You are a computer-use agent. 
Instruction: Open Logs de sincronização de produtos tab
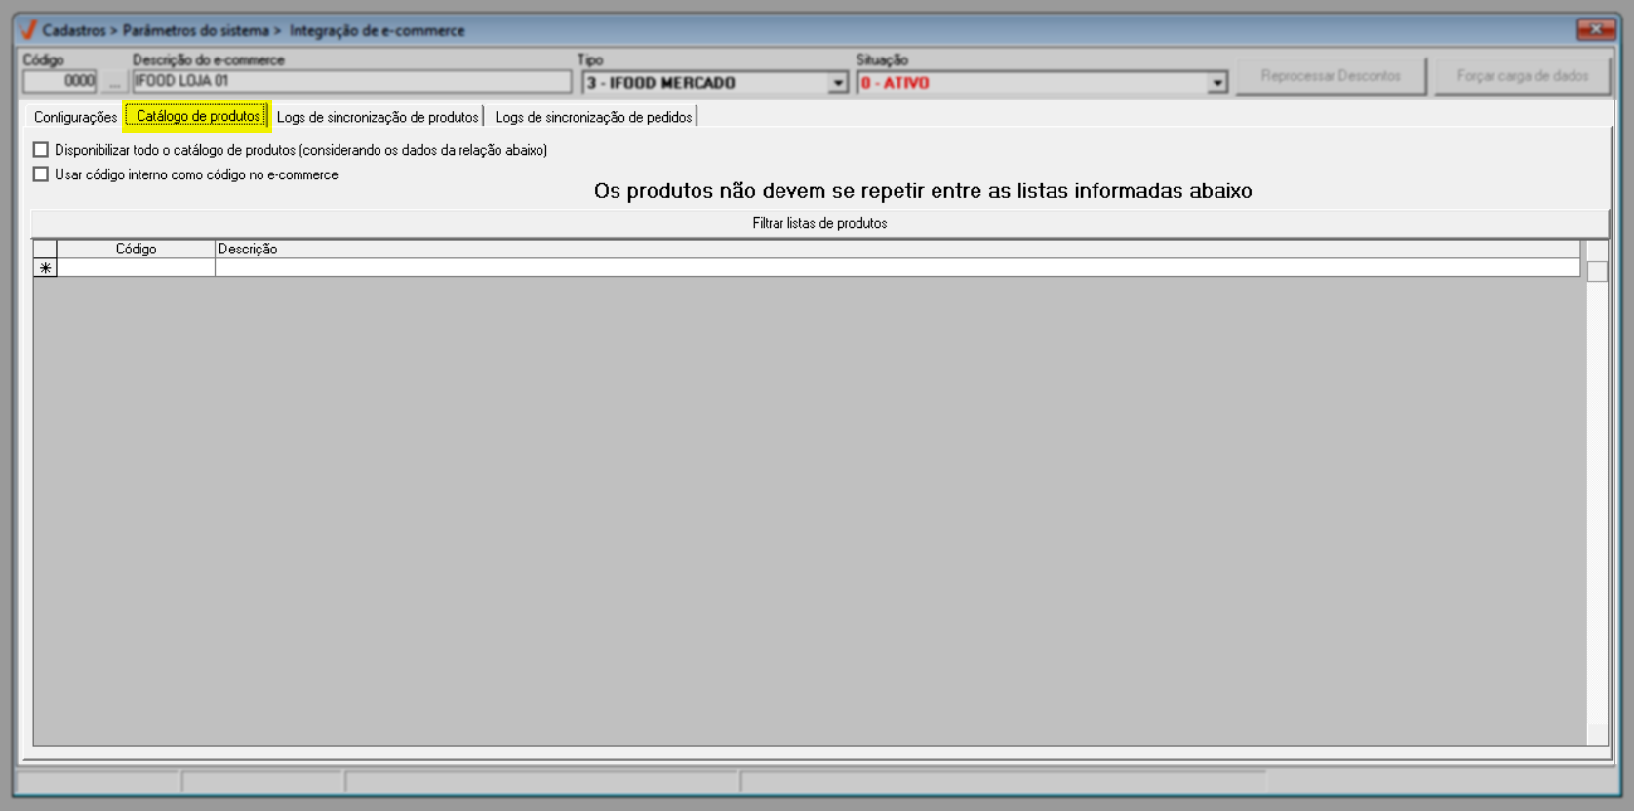coord(378,117)
